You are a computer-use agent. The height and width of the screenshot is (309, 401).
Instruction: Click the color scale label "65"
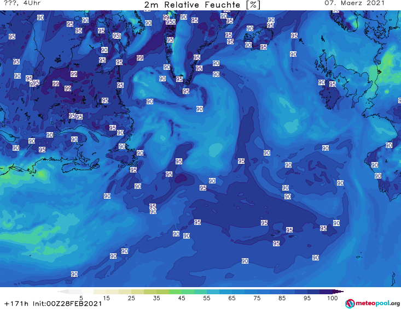pos(232,298)
